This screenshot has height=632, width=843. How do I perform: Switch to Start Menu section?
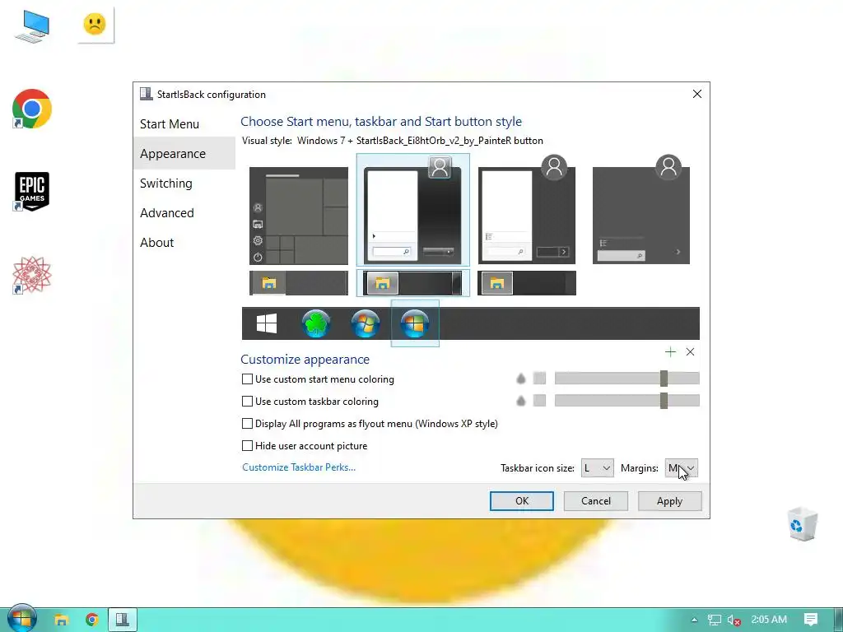(x=184, y=124)
